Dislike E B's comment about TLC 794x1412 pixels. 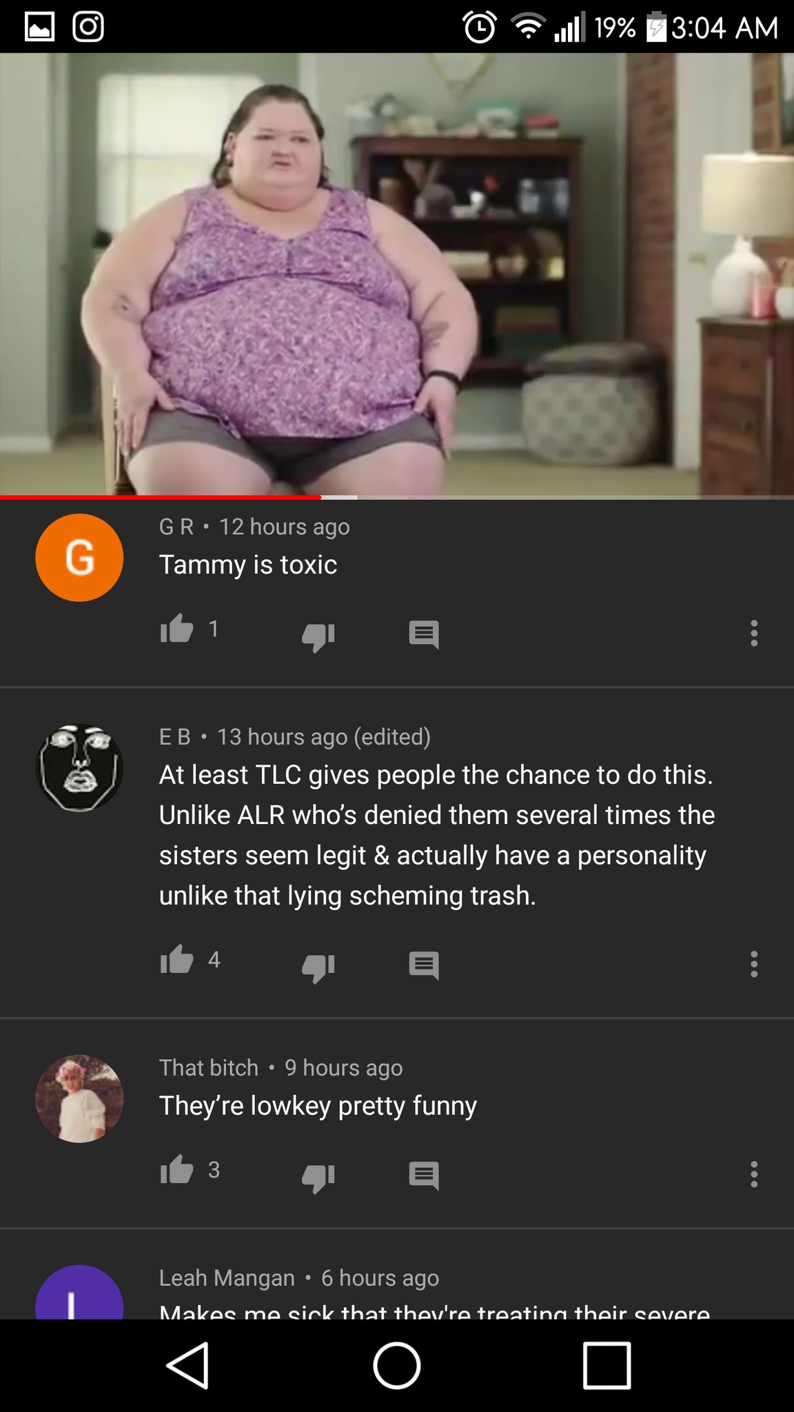(318, 968)
